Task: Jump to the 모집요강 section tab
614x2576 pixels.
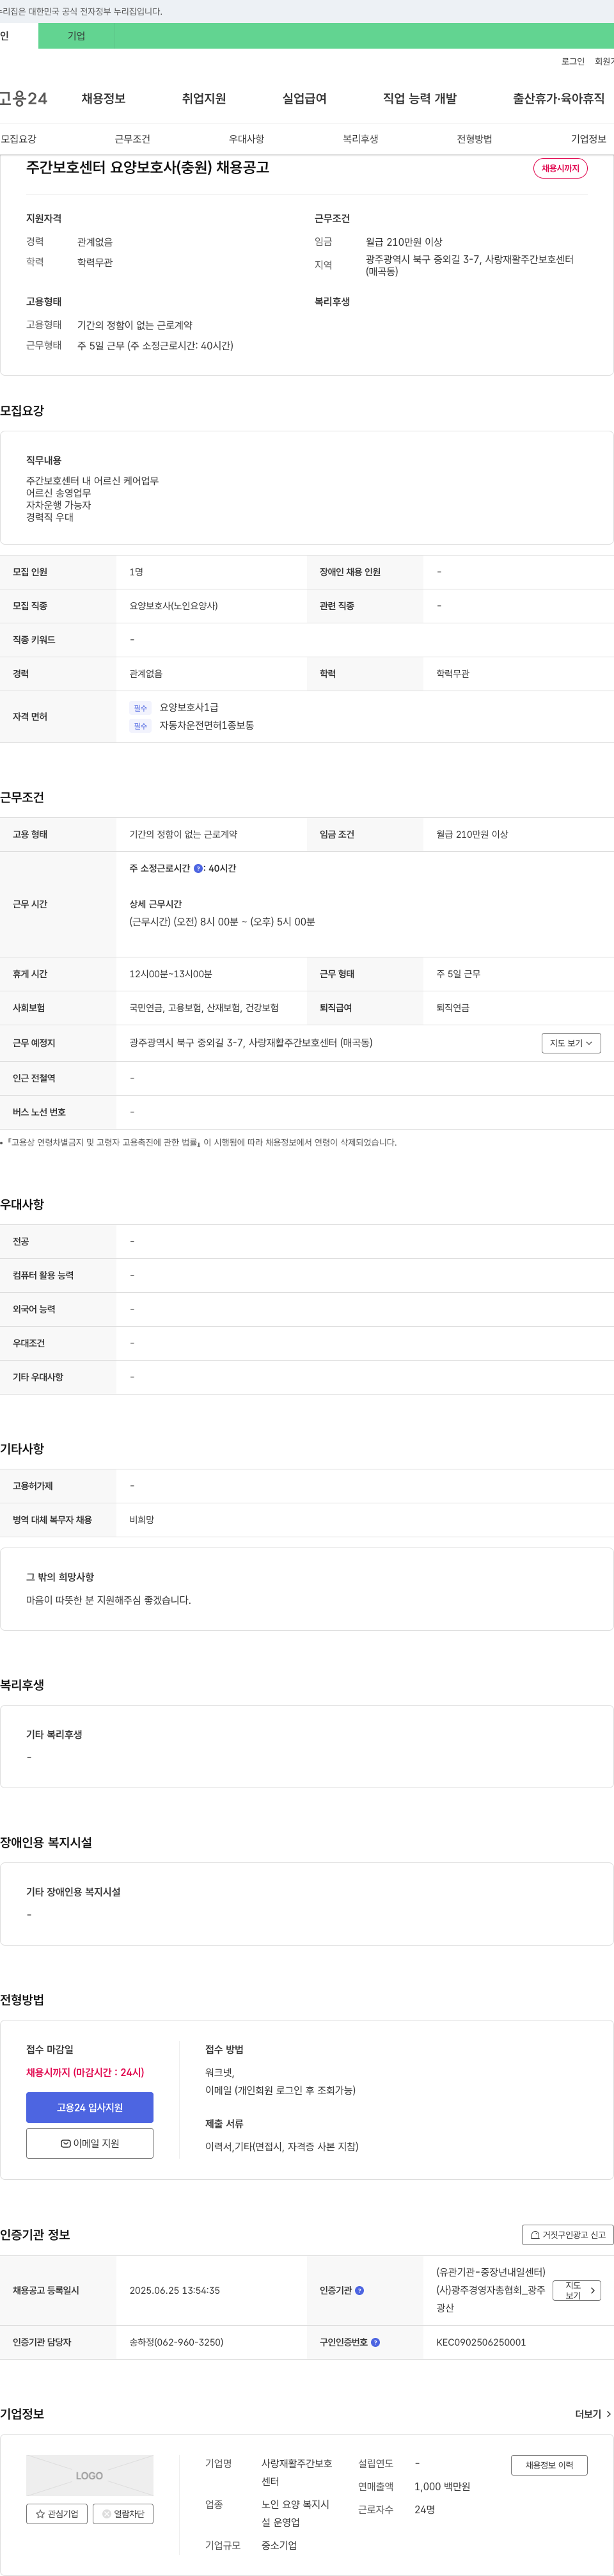Action: coord(19,139)
